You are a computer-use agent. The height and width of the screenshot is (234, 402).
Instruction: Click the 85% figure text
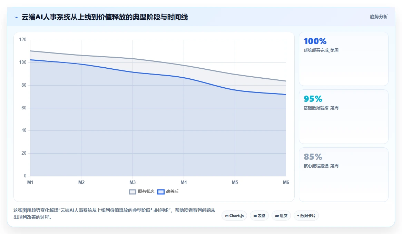(x=313, y=157)
